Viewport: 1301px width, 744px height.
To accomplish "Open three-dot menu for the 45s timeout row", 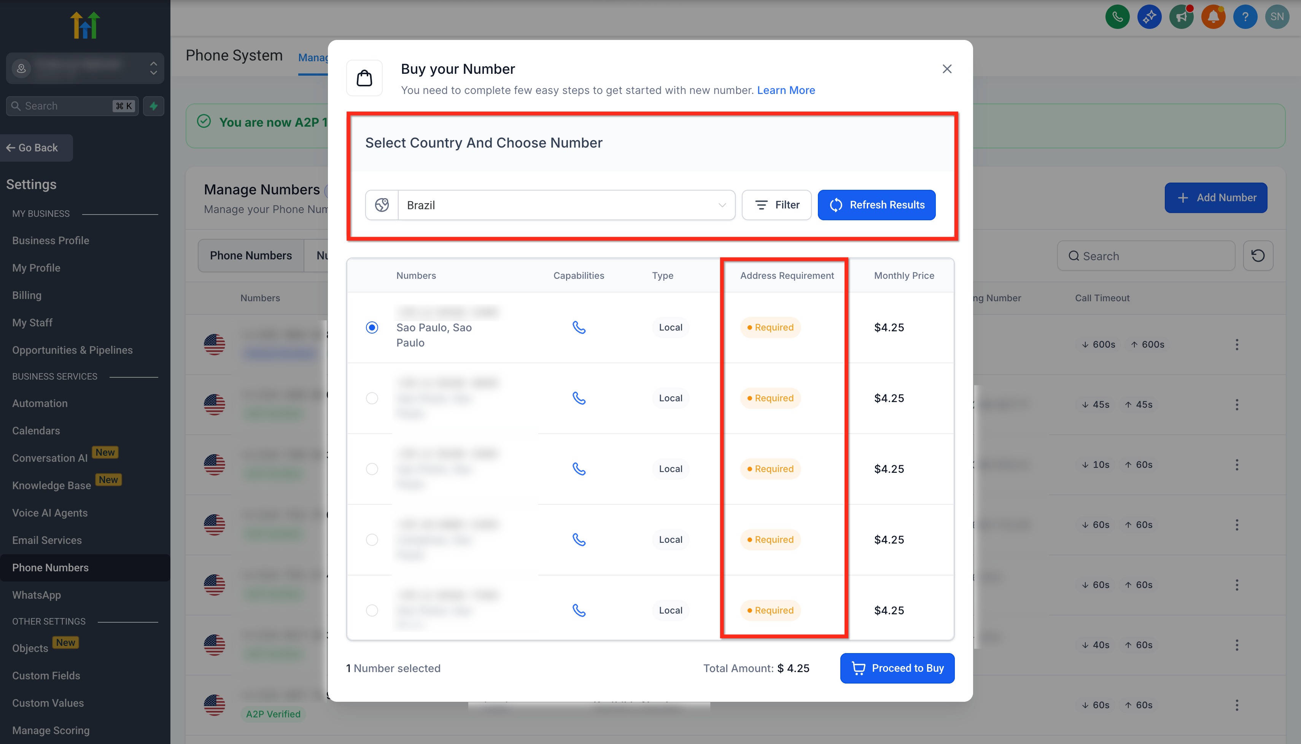I will click(1237, 405).
